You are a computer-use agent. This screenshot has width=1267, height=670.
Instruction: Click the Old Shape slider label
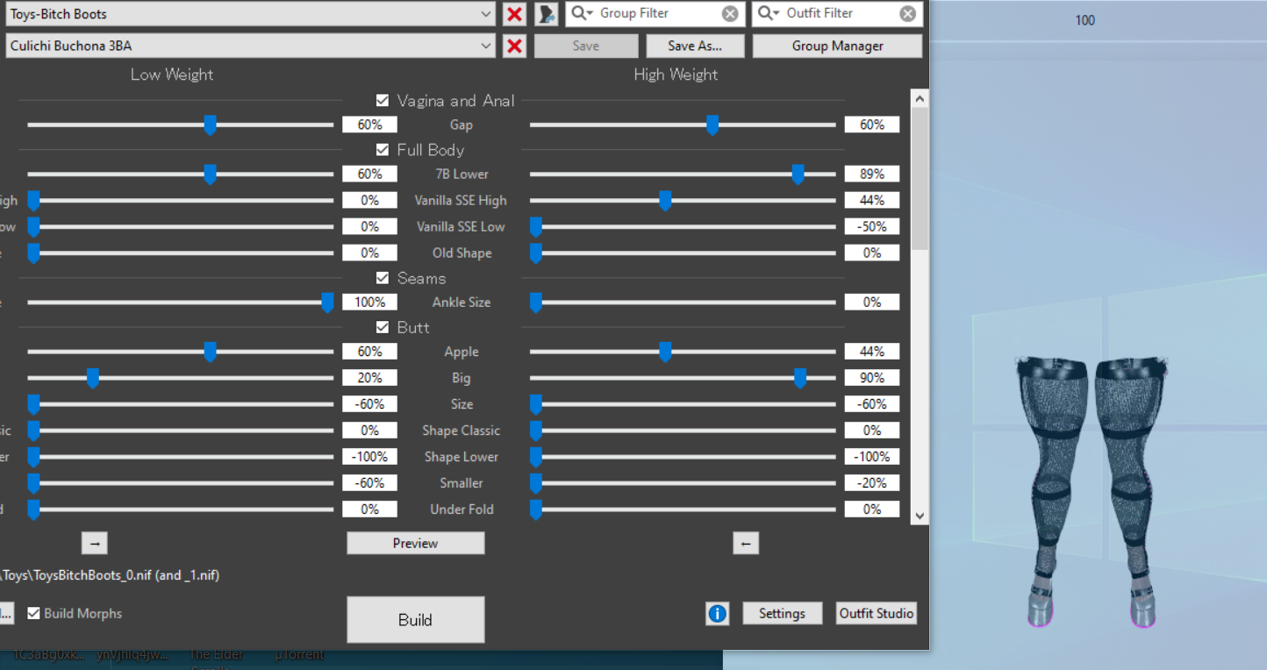point(462,253)
